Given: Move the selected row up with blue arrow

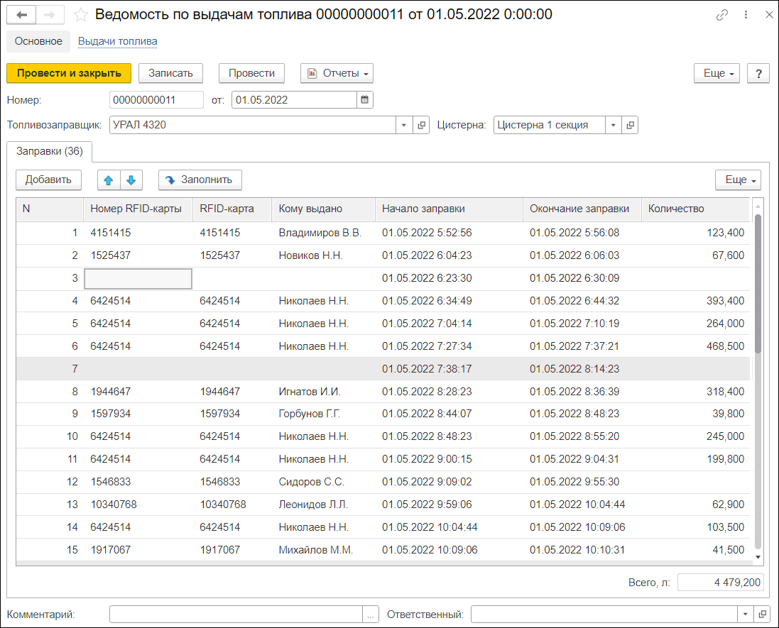Looking at the screenshot, I should pos(109,180).
